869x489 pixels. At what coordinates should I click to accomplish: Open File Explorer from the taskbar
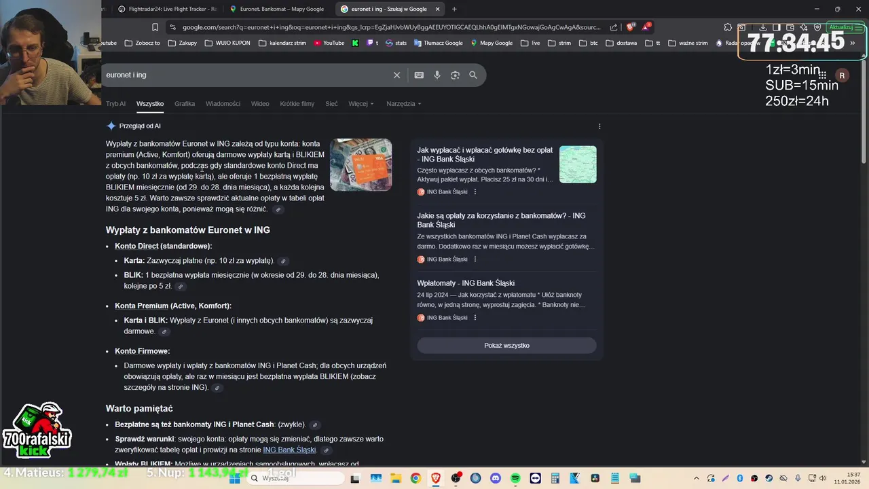[x=395, y=478]
